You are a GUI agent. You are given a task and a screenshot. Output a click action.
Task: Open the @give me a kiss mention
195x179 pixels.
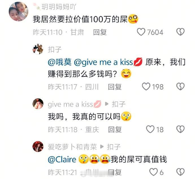pyautogui.click(x=108, y=62)
